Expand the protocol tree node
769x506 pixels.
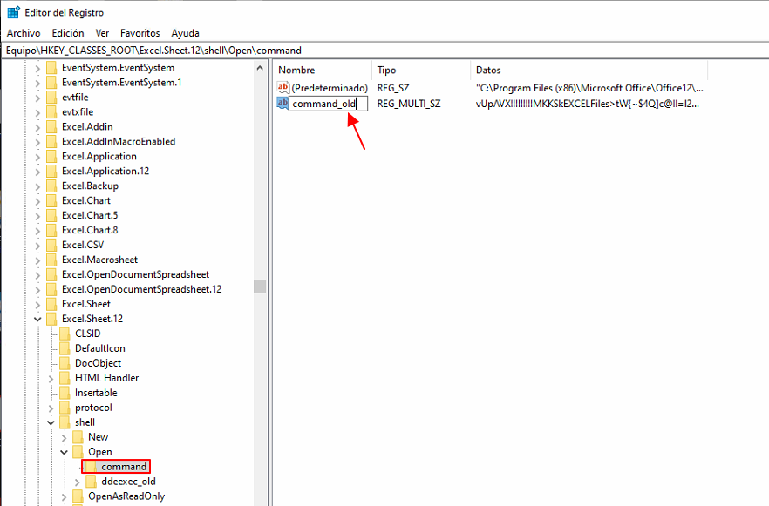pyautogui.click(x=51, y=408)
